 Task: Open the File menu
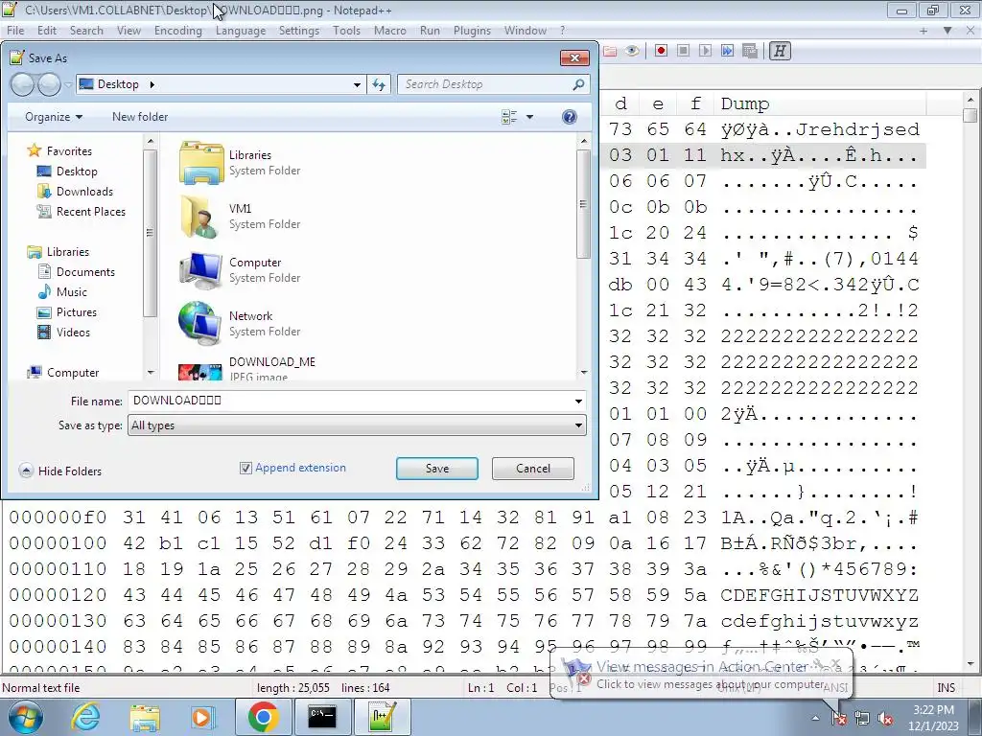coord(15,30)
